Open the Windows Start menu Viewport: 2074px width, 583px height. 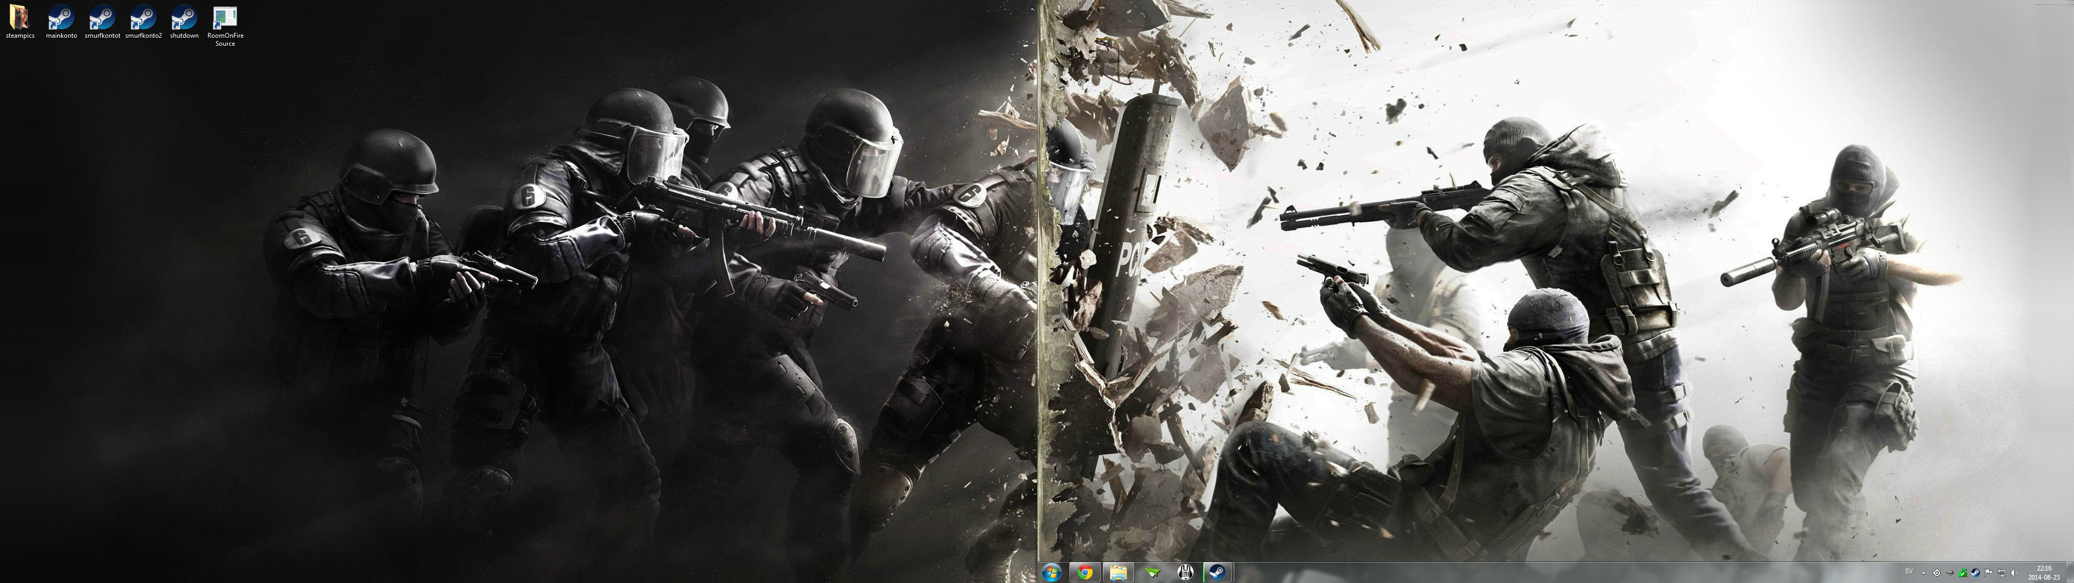[1052, 573]
